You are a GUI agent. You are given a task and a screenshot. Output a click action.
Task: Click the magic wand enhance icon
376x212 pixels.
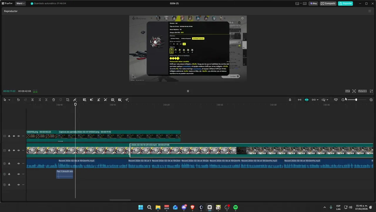105,100
